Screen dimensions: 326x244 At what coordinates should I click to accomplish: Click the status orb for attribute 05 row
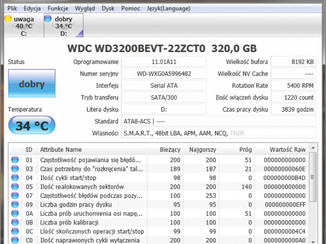(x=15, y=187)
